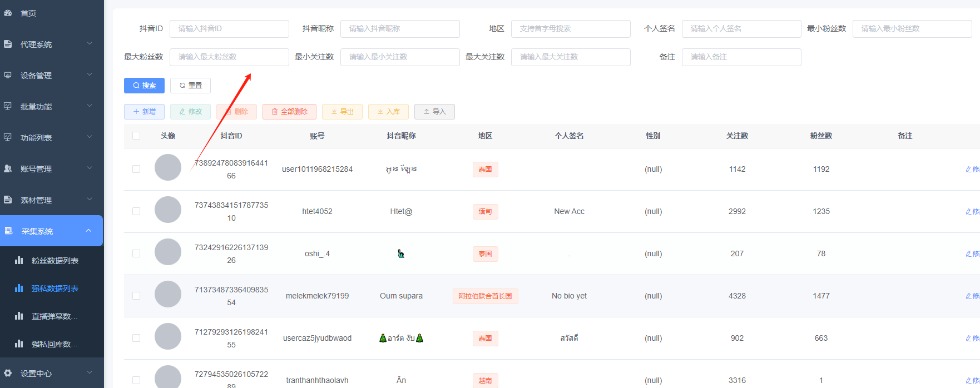
Task: Click the 修改 green button
Action: [x=190, y=112]
